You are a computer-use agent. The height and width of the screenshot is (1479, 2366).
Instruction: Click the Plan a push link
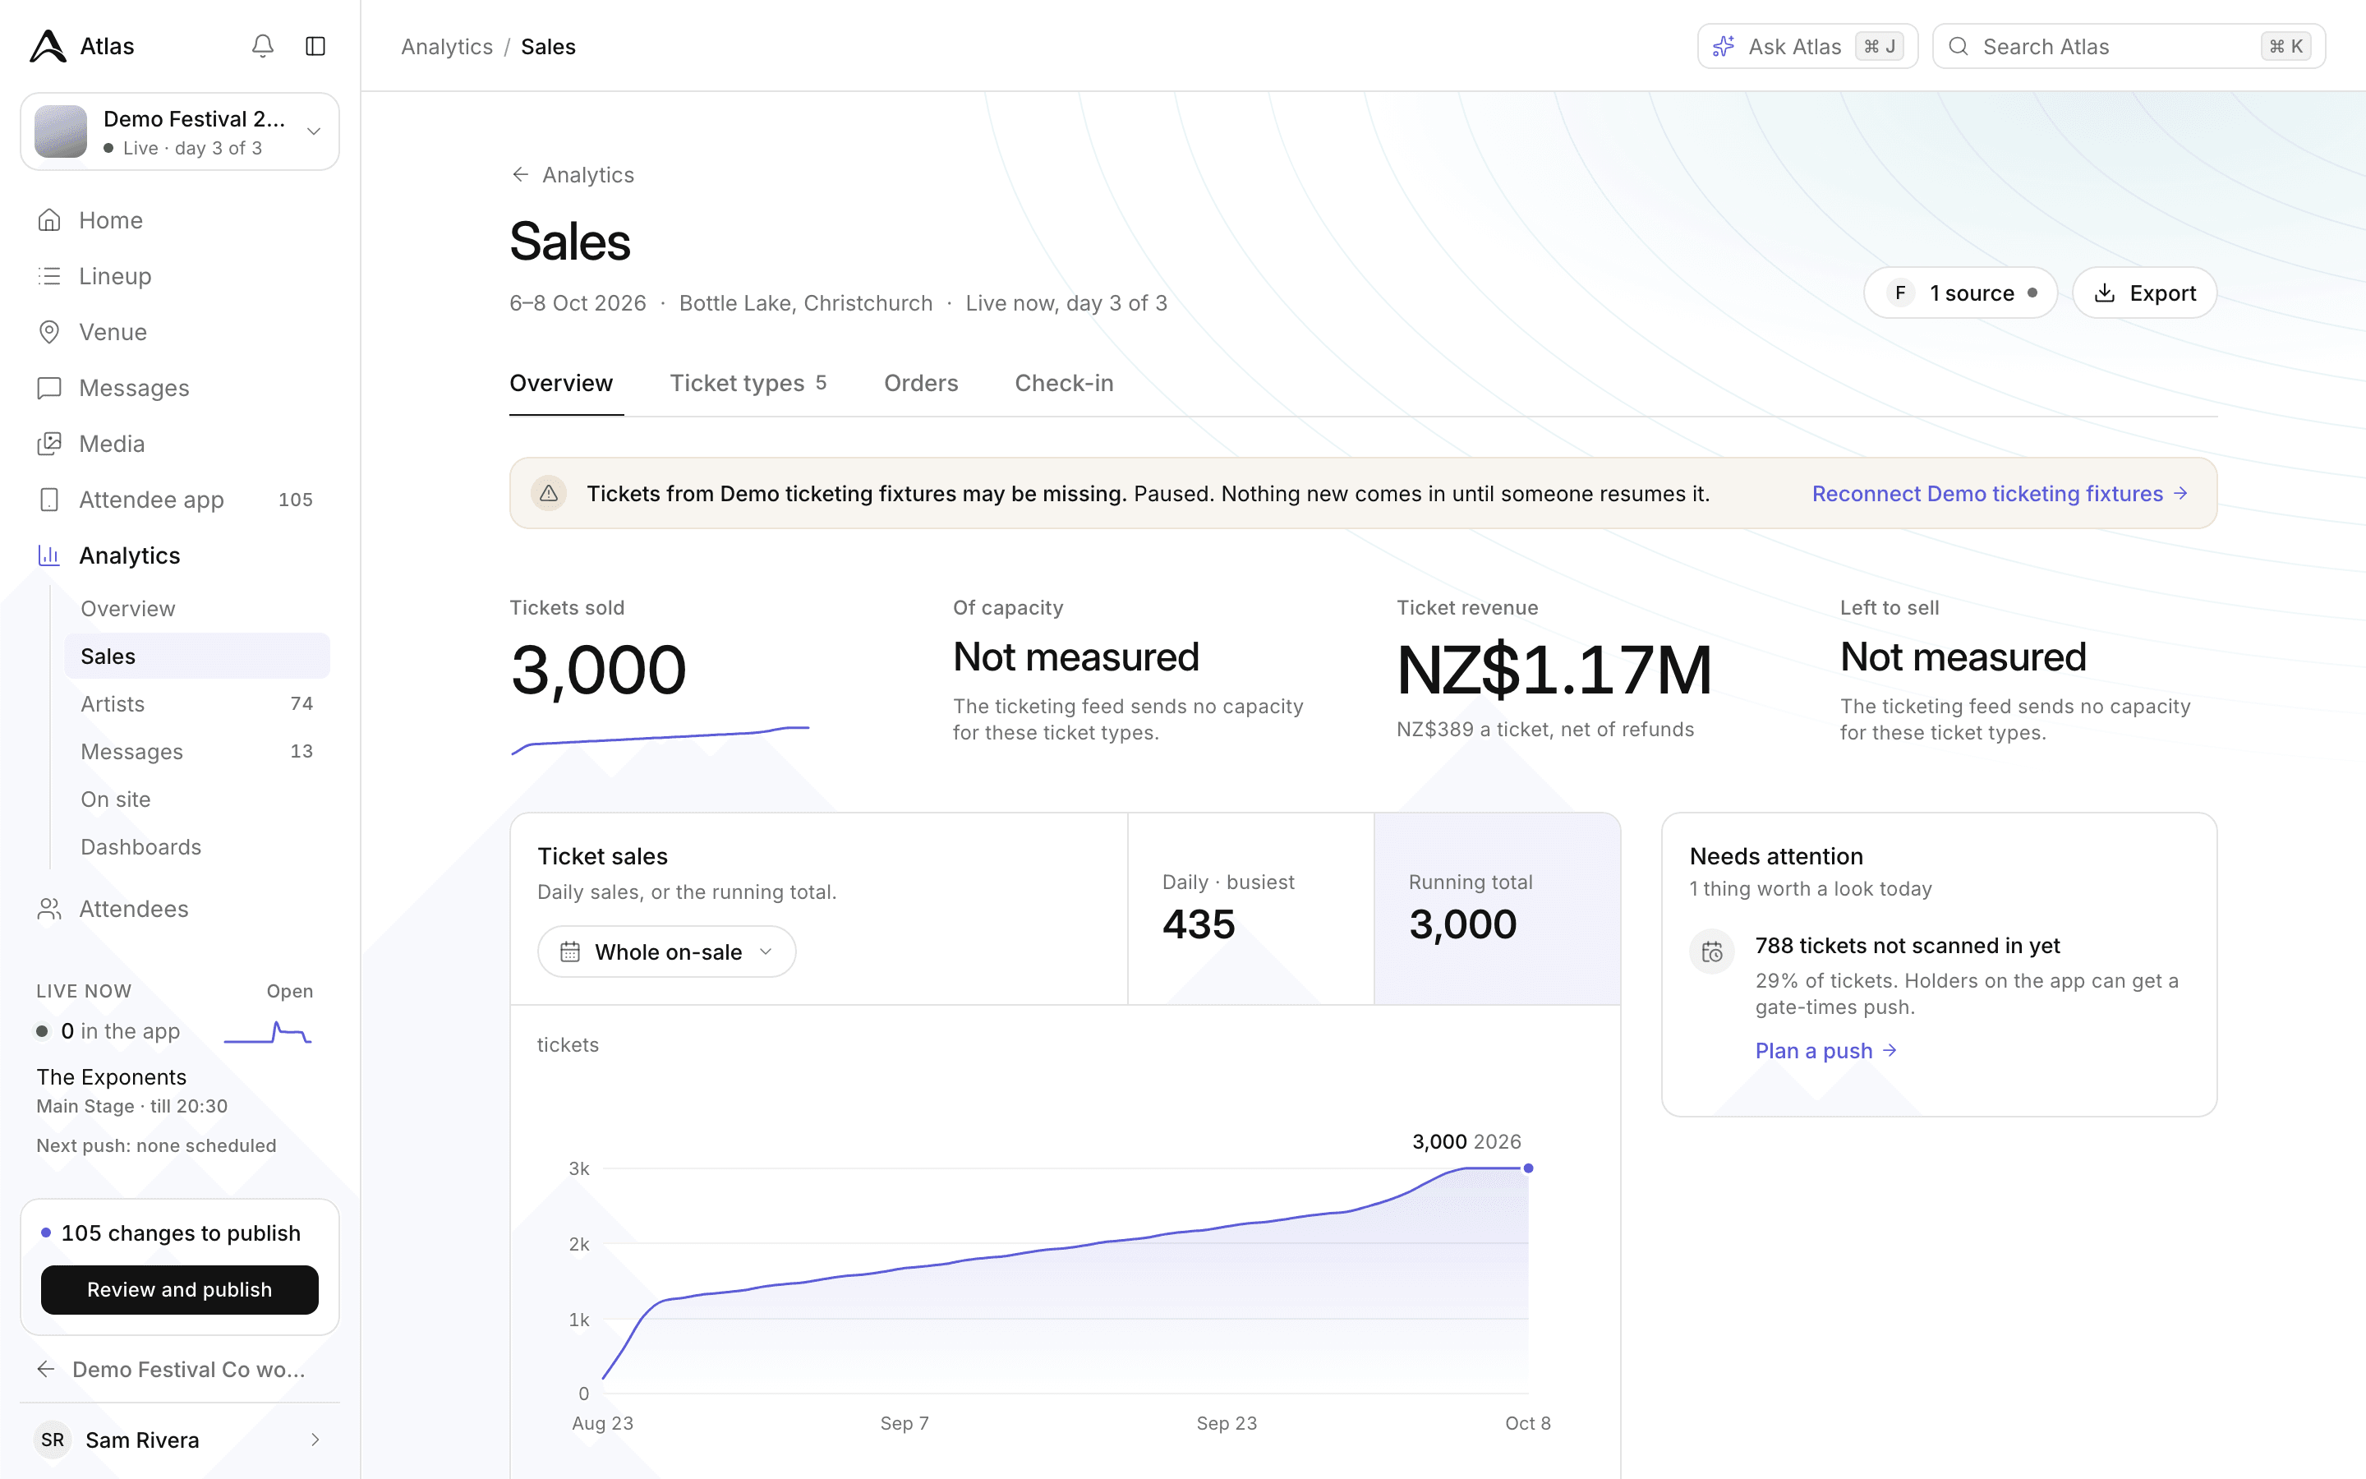(1825, 1051)
